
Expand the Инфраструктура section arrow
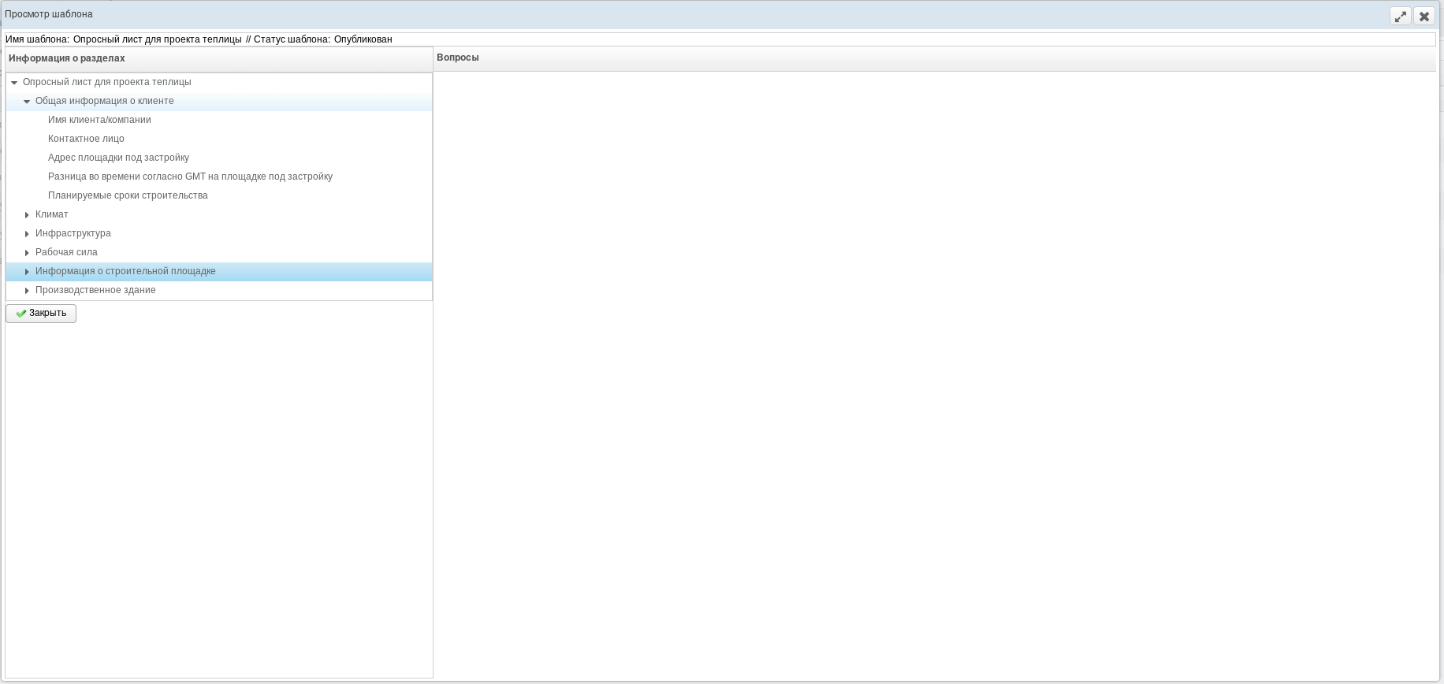[x=27, y=234]
